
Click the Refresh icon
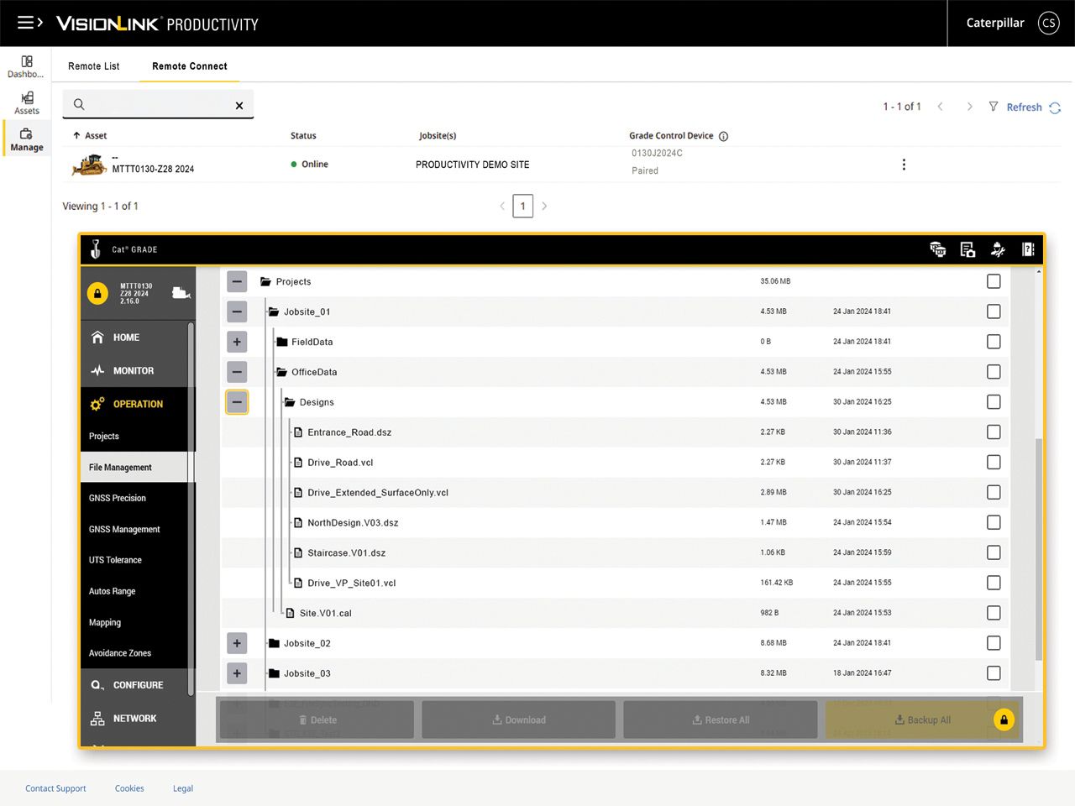[x=1055, y=107]
